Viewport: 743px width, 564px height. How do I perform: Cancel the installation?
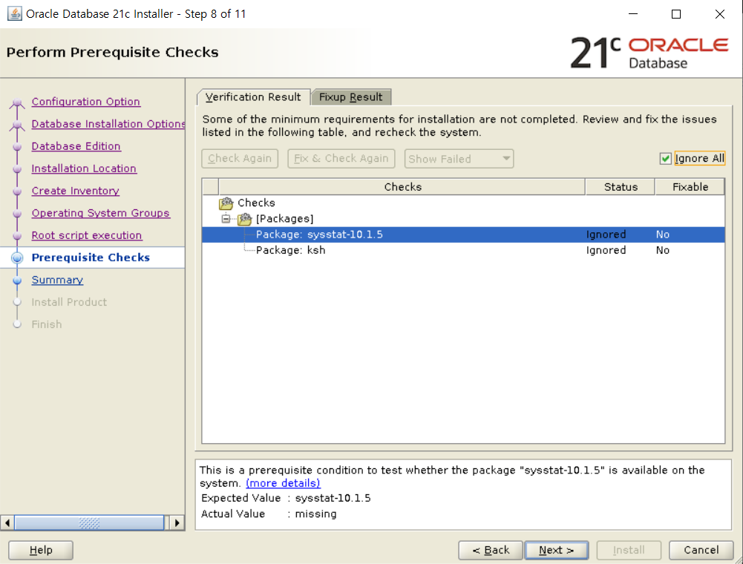pyautogui.click(x=701, y=550)
